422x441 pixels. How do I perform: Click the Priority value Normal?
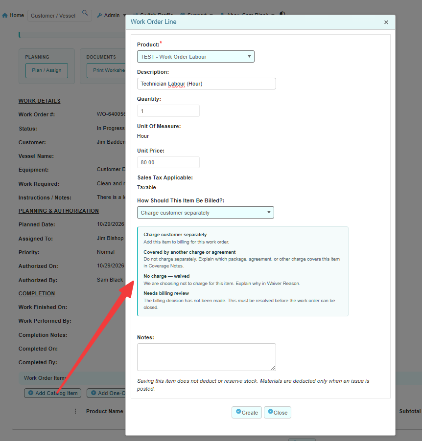(x=106, y=252)
